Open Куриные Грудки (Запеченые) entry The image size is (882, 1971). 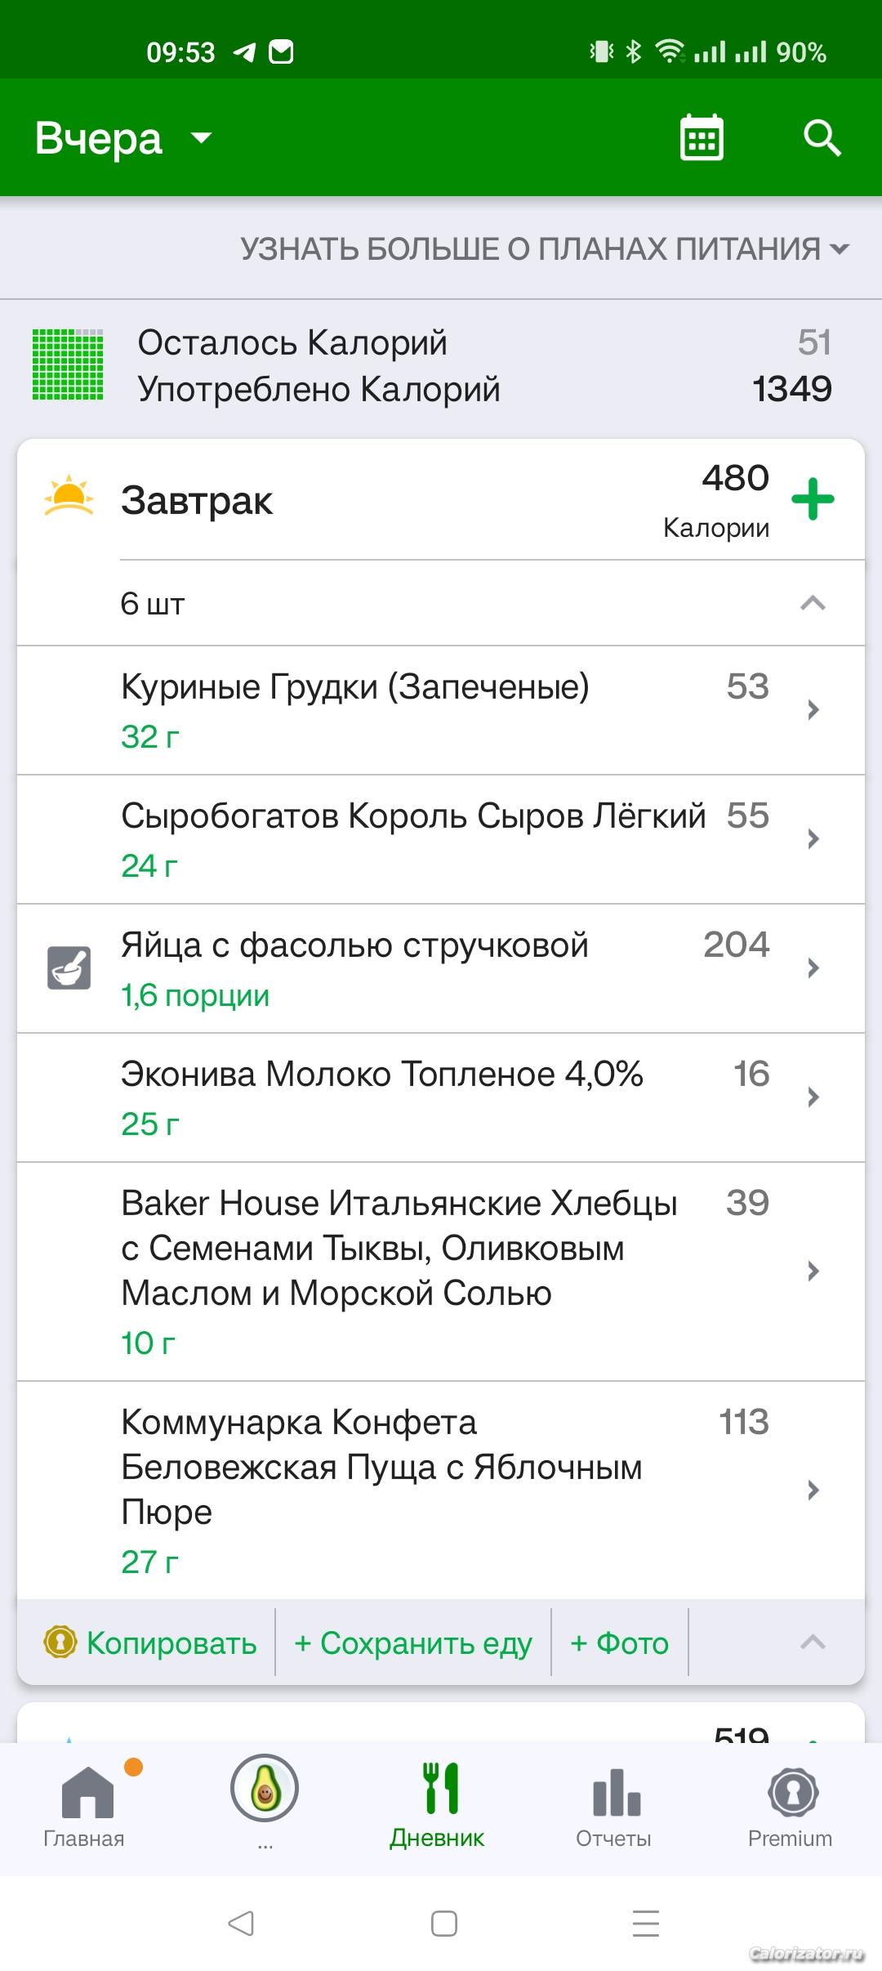tap(441, 710)
